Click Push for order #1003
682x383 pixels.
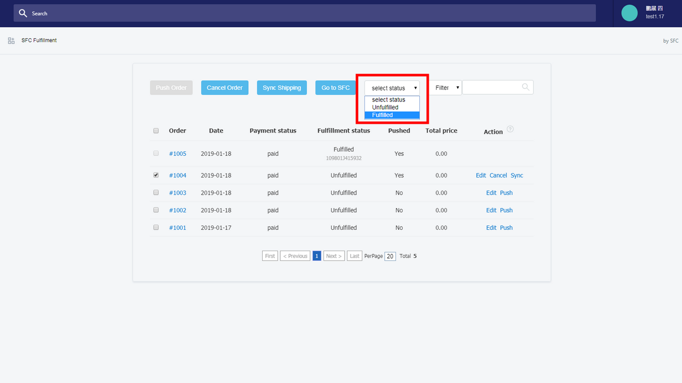pos(506,193)
